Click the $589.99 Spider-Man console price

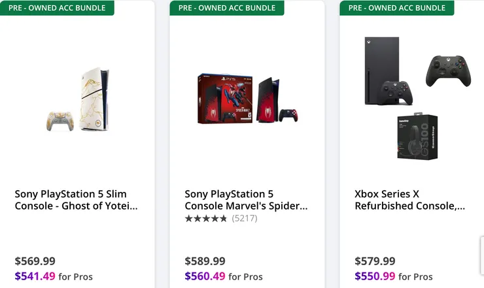205,261
